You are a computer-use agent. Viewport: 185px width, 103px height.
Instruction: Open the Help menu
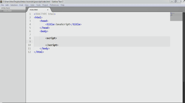coord(63,5)
